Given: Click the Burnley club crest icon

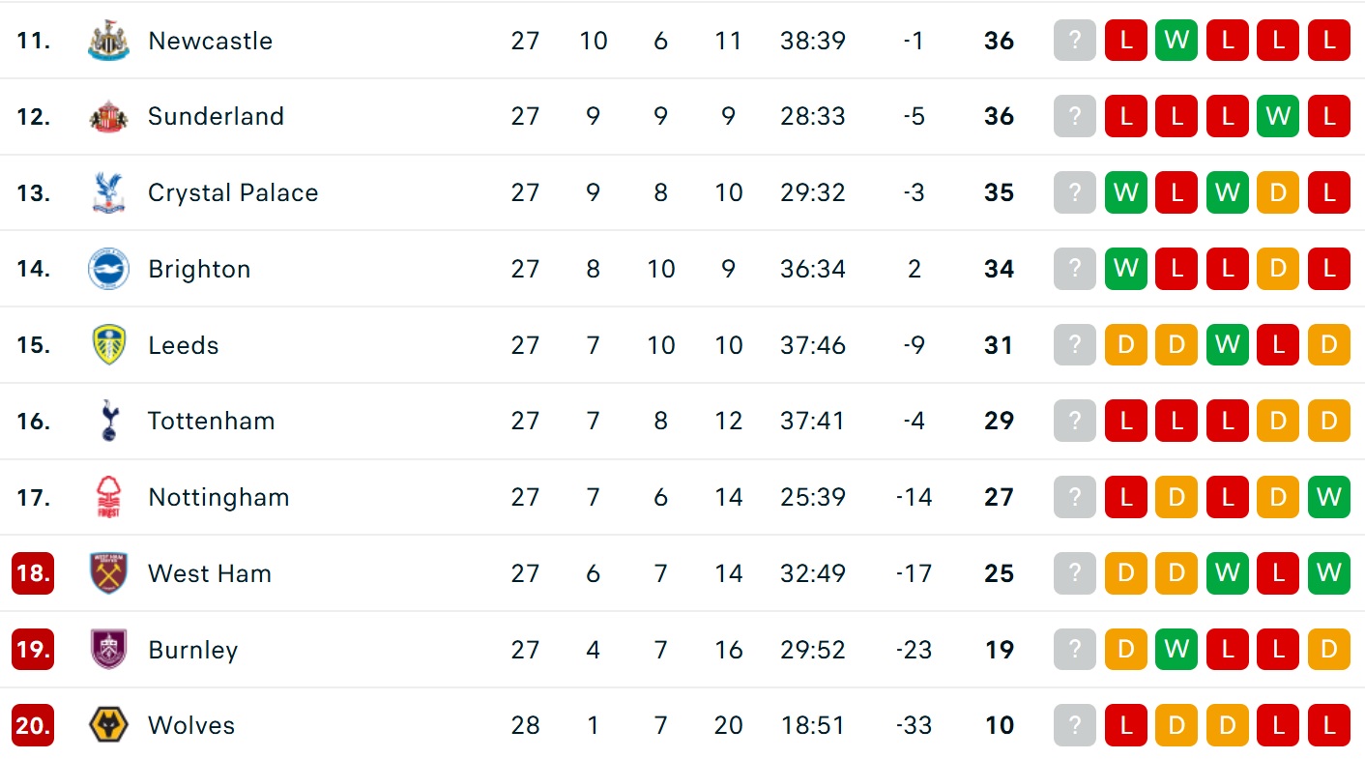Looking at the screenshot, I should [x=108, y=649].
